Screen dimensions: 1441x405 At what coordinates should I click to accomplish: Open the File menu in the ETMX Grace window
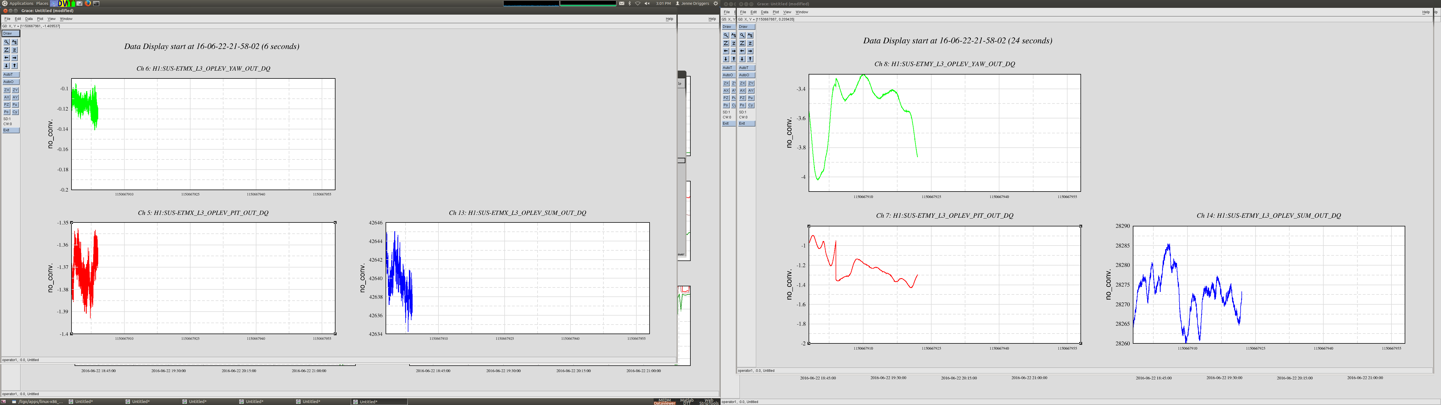tap(7, 19)
